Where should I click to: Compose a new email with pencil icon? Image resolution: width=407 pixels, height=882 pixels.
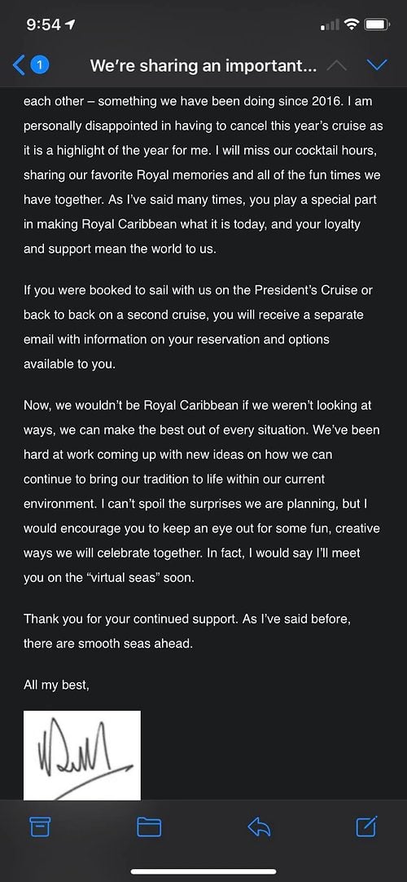pos(367,825)
